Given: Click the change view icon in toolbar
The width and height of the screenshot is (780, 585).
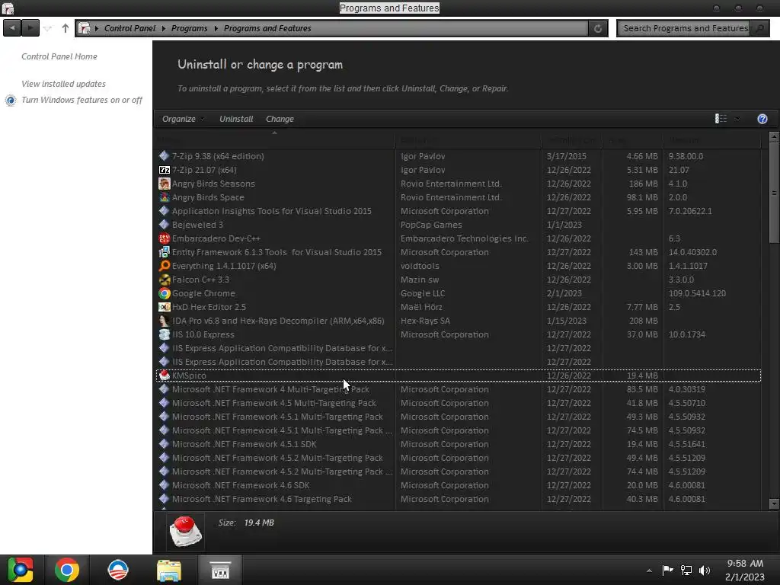Looking at the screenshot, I should click(721, 118).
